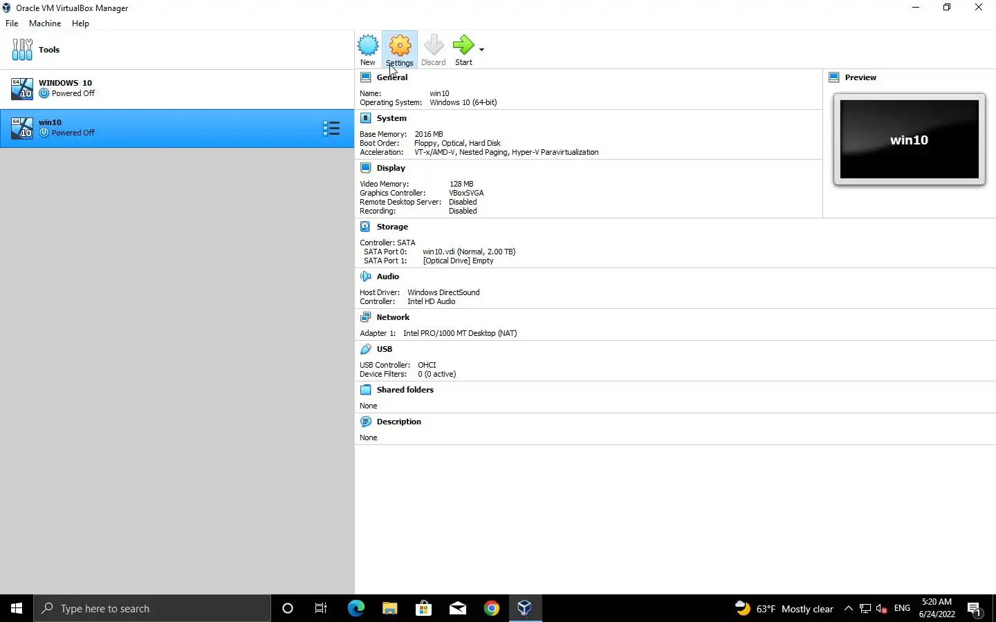The width and height of the screenshot is (996, 622).
Task: Click the Display section monitor icon
Action: [x=366, y=168]
